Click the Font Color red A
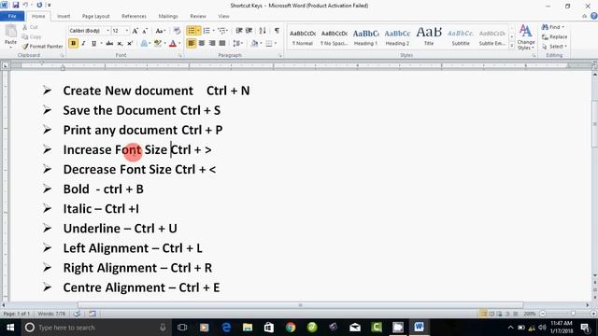 [x=173, y=44]
